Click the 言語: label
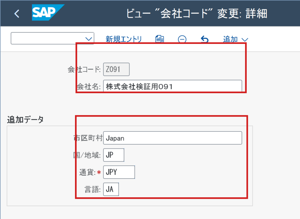 (93, 189)
